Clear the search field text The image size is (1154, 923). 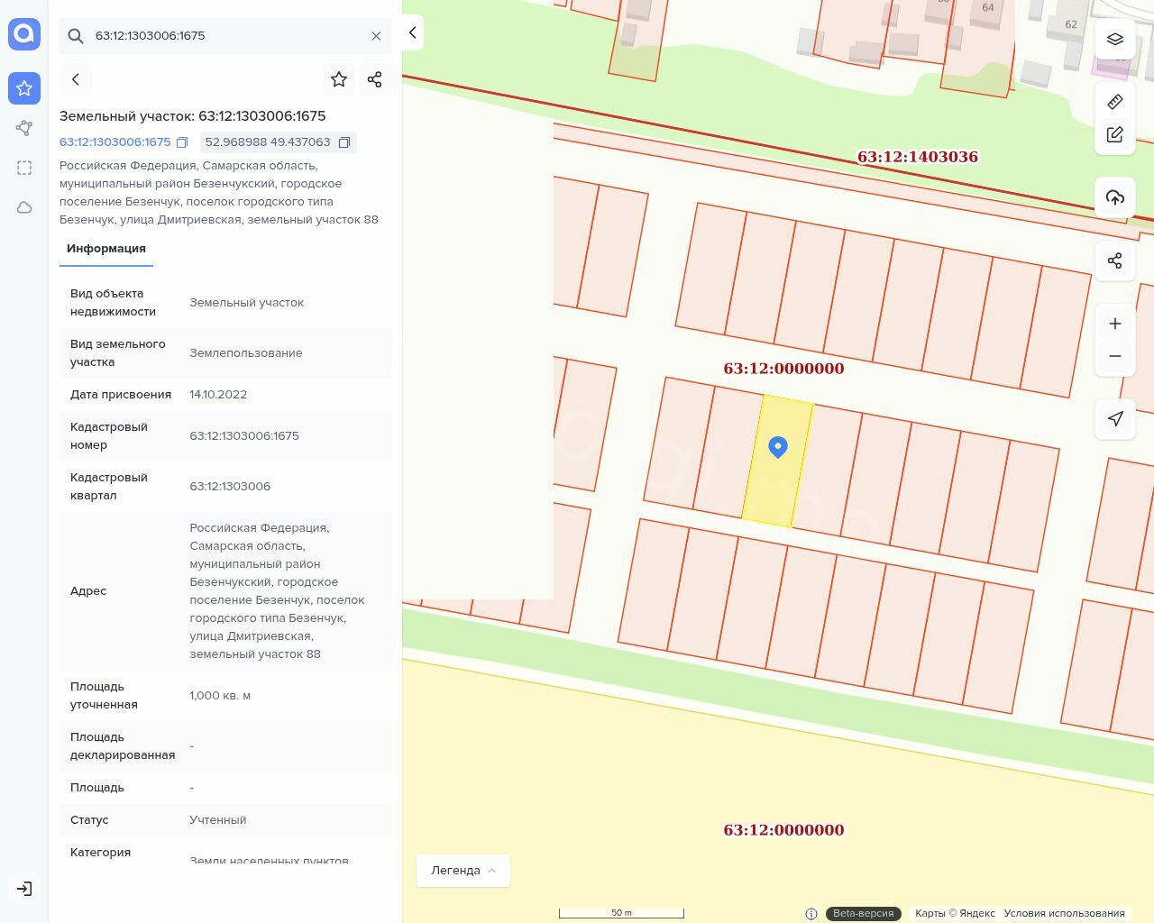pyautogui.click(x=376, y=36)
